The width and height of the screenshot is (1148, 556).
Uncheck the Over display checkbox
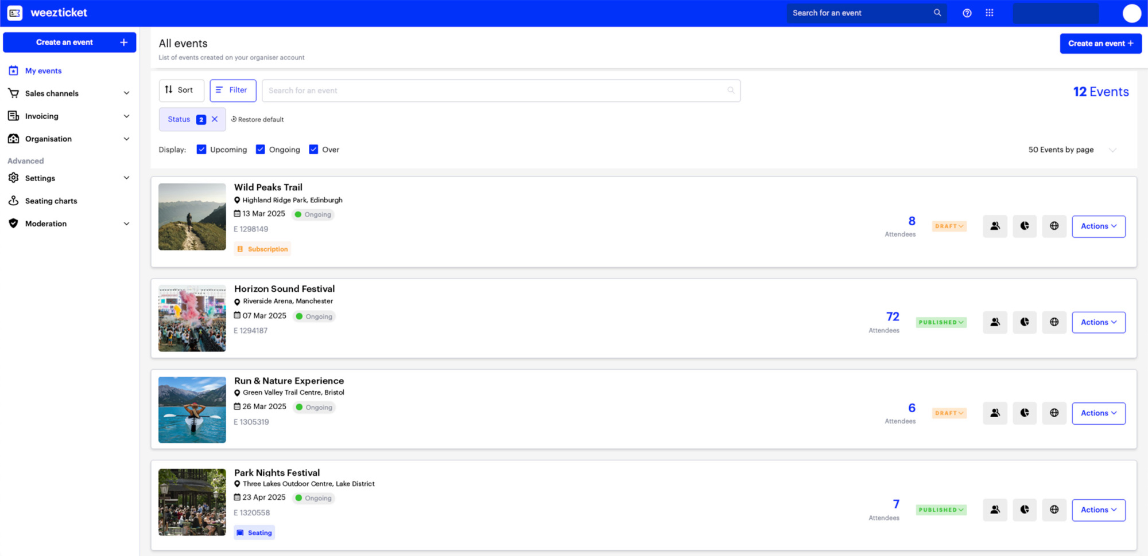click(x=313, y=149)
